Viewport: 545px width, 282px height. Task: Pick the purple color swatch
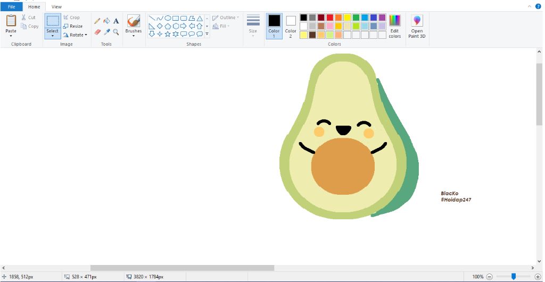coord(382,18)
